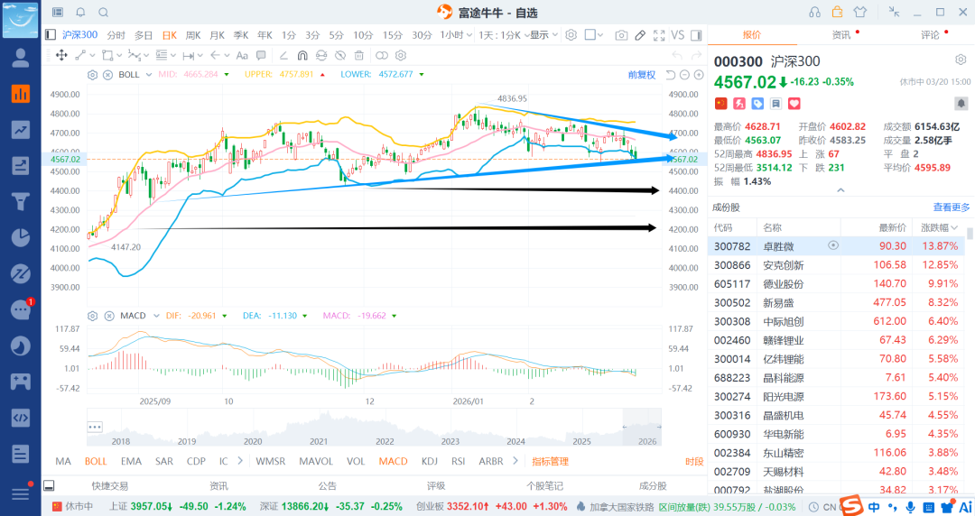Click the 上证 index ticker in status bar
This screenshot has height=516, width=975.
point(177,507)
